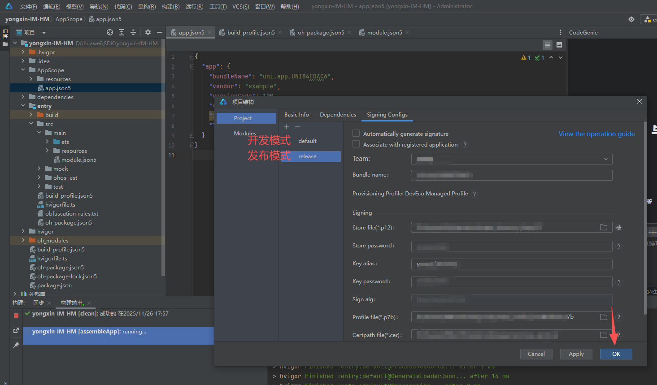Expand the oh_modules folder

tap(23, 240)
